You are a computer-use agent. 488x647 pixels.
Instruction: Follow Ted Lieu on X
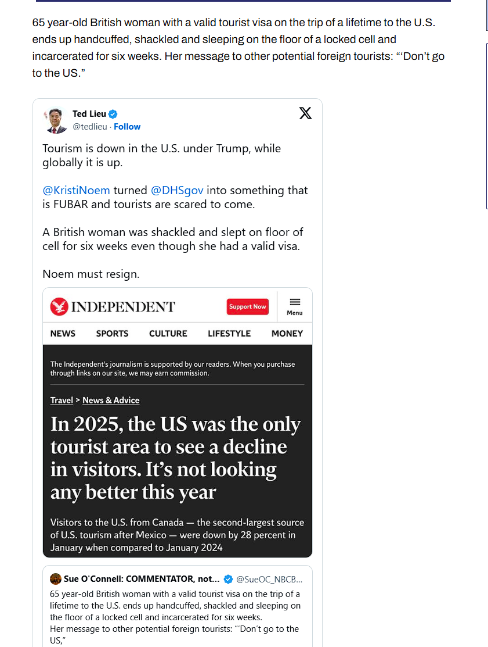pos(127,127)
